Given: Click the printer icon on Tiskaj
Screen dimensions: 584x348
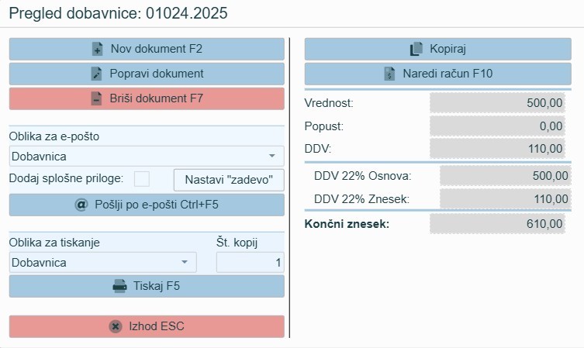Looking at the screenshot, I should tap(119, 286).
